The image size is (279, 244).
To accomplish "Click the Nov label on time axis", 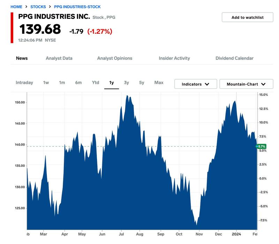I will pyautogui.click(x=199, y=234).
